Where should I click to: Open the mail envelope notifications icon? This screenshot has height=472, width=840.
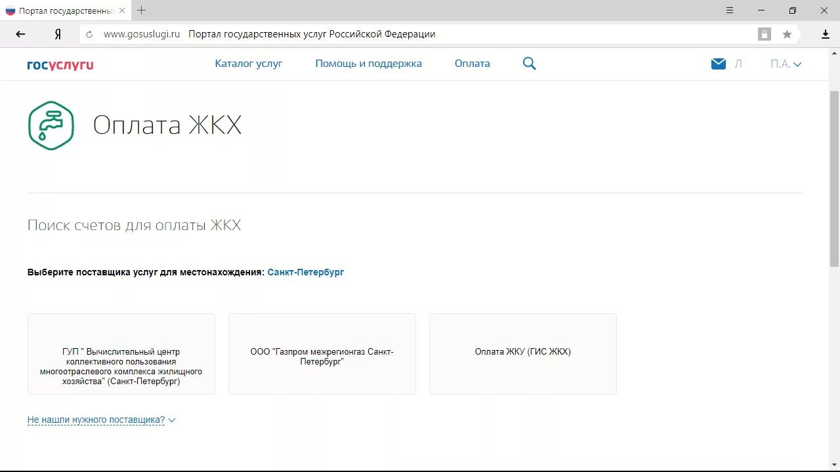click(719, 64)
